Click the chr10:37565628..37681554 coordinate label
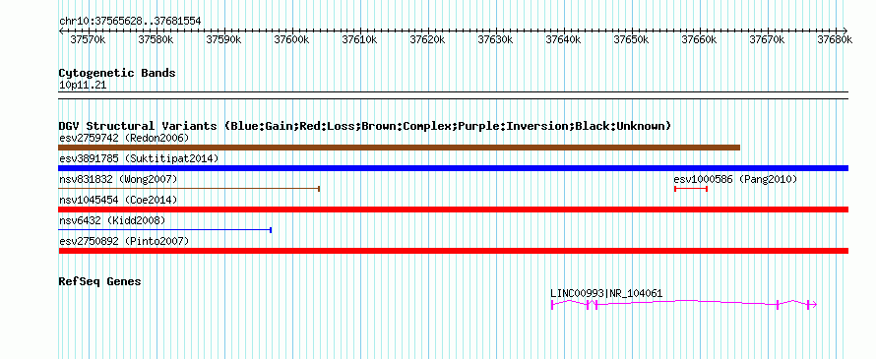The image size is (876, 359). pos(130,21)
